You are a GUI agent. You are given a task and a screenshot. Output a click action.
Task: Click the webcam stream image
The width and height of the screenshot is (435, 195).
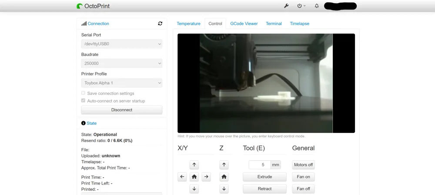(266, 83)
